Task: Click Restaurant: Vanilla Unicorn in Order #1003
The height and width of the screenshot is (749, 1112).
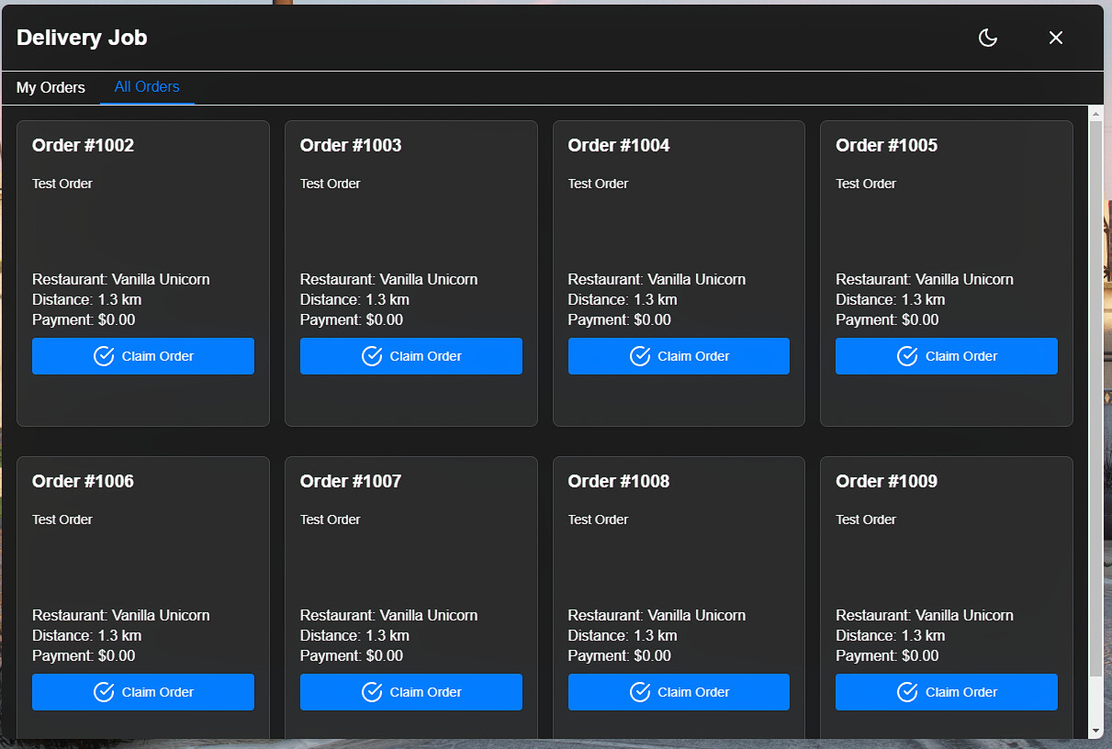Action: coord(389,279)
